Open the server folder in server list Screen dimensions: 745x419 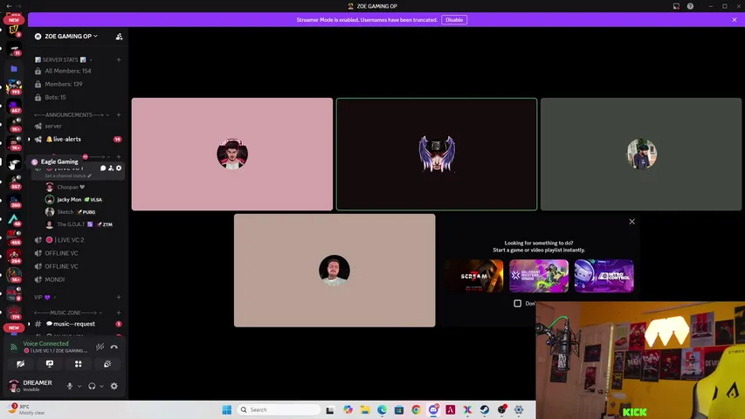point(14,69)
